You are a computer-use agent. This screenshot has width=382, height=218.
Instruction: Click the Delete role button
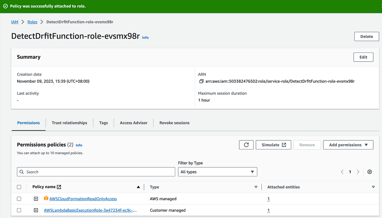pyautogui.click(x=367, y=36)
